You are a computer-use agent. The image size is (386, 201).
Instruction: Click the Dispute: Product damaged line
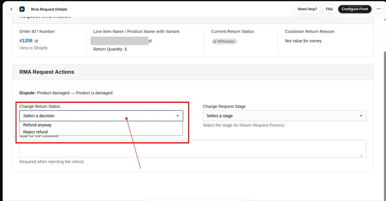click(66, 93)
